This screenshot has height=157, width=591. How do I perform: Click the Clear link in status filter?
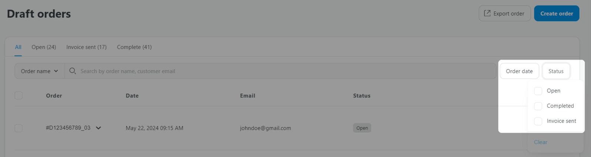(x=540, y=142)
